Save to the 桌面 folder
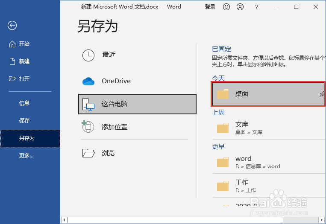The width and height of the screenshot is (326, 224). pos(268,94)
